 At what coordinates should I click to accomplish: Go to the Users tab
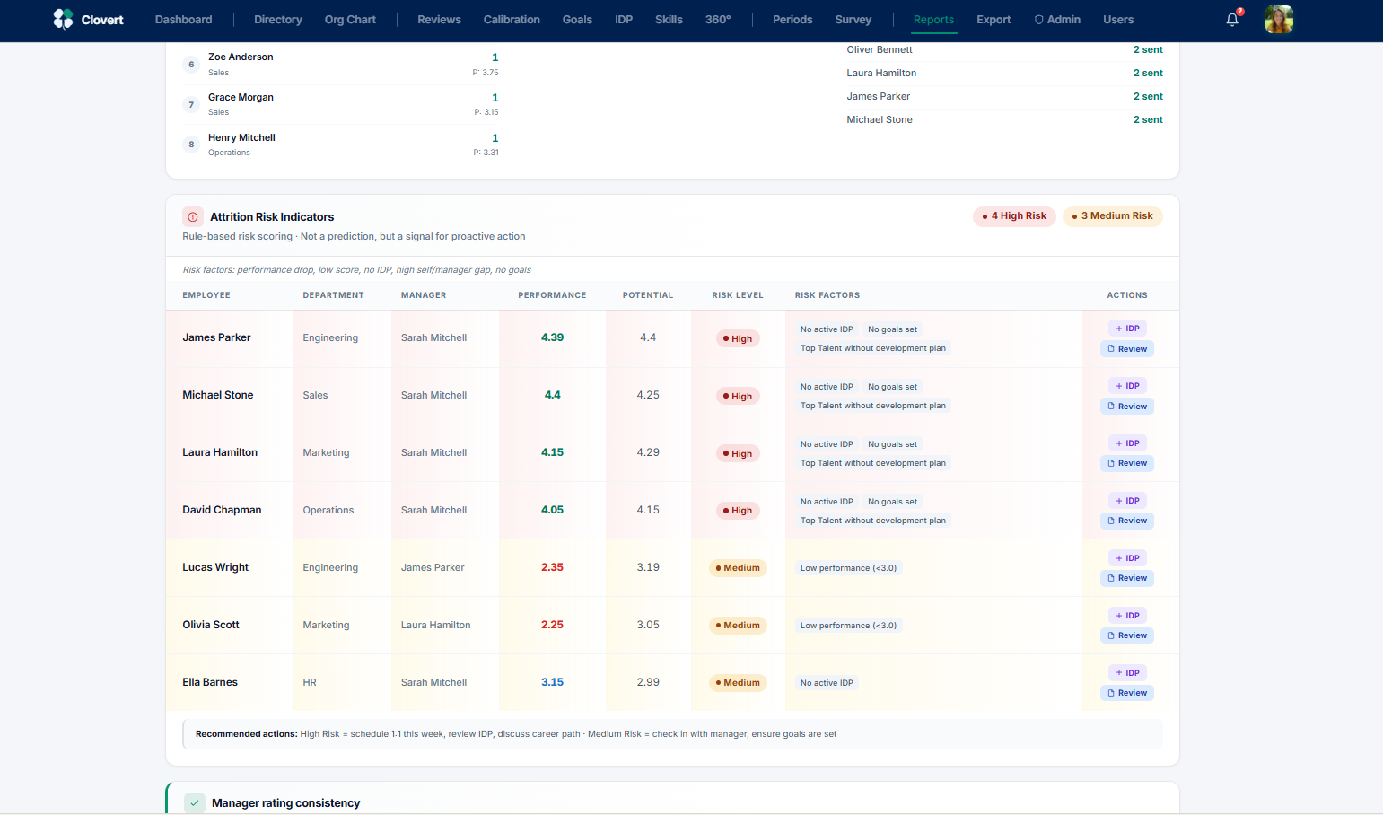[x=1118, y=20]
